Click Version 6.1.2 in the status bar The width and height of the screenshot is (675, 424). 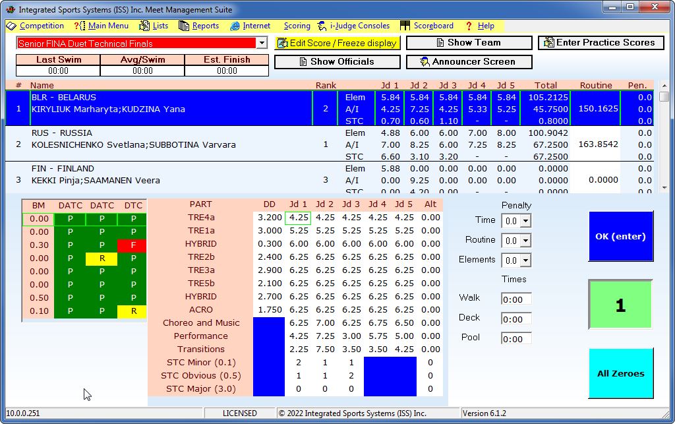pos(484,413)
